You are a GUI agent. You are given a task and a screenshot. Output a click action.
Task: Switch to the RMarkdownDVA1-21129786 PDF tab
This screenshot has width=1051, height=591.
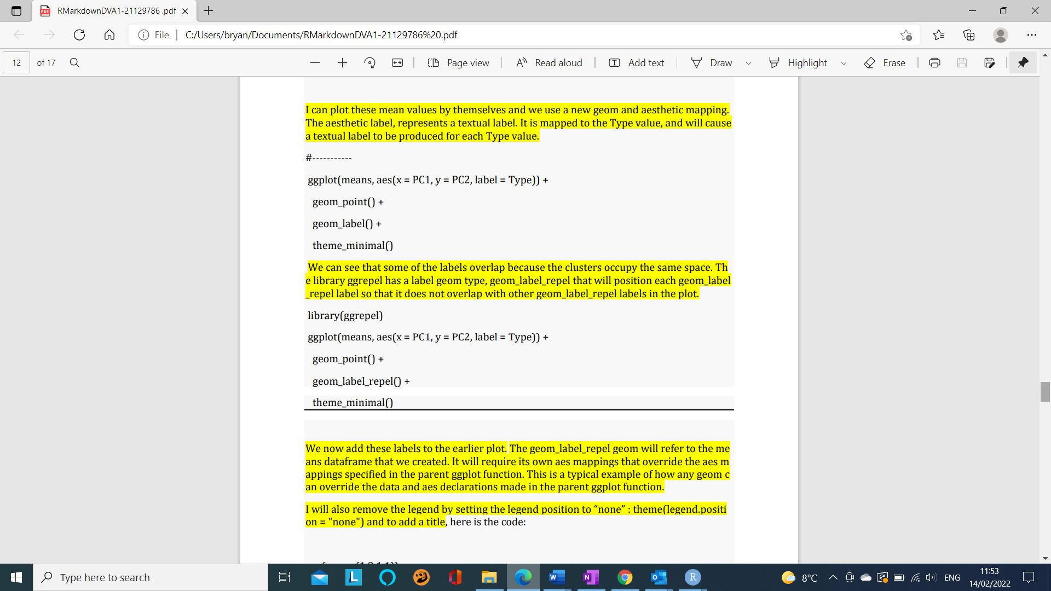109,11
